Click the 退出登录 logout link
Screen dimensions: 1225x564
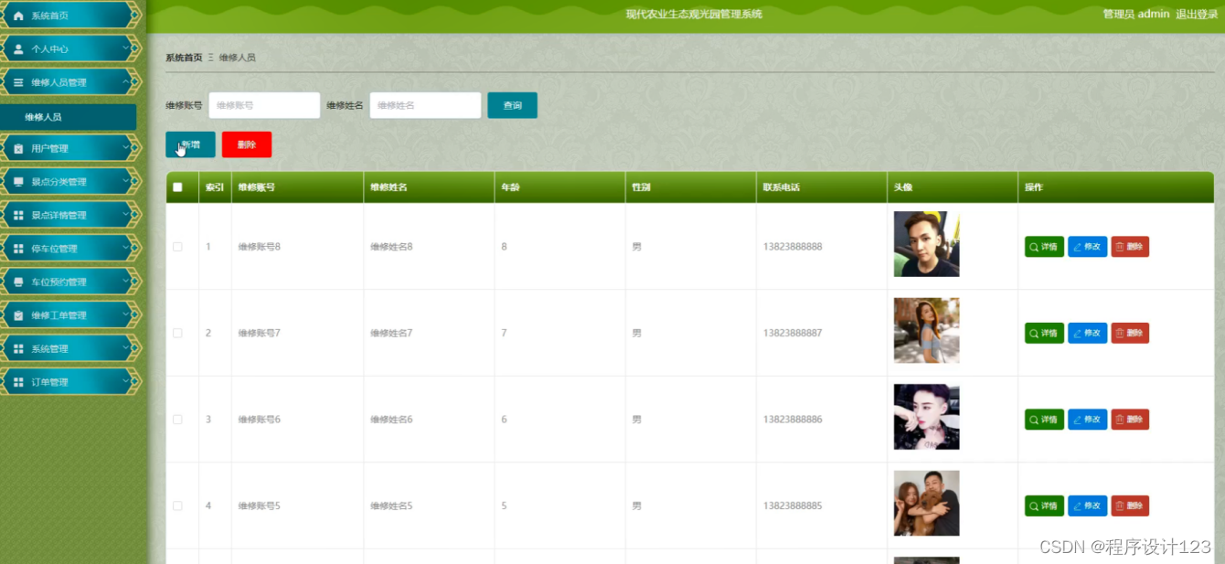tap(1197, 14)
